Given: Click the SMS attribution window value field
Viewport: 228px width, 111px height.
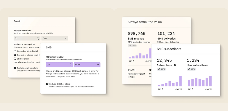Looking at the screenshot, I should pyautogui.click(x=59, y=65).
